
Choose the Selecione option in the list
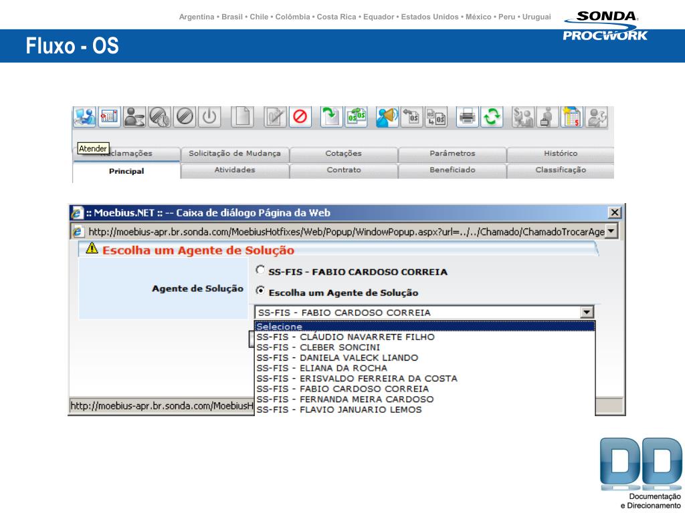point(425,326)
